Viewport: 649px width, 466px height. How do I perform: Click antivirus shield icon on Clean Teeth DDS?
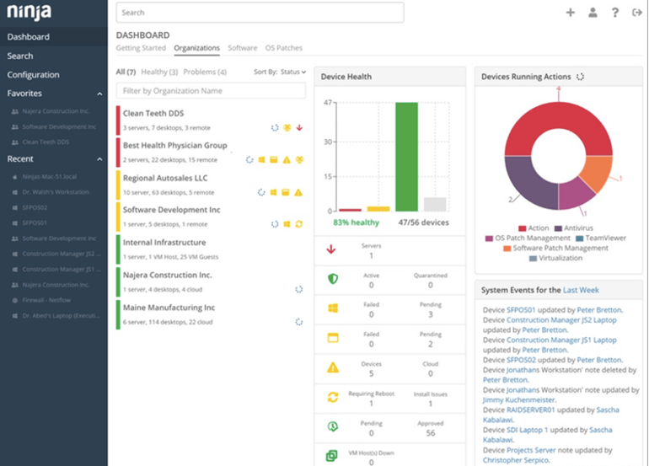(x=287, y=128)
